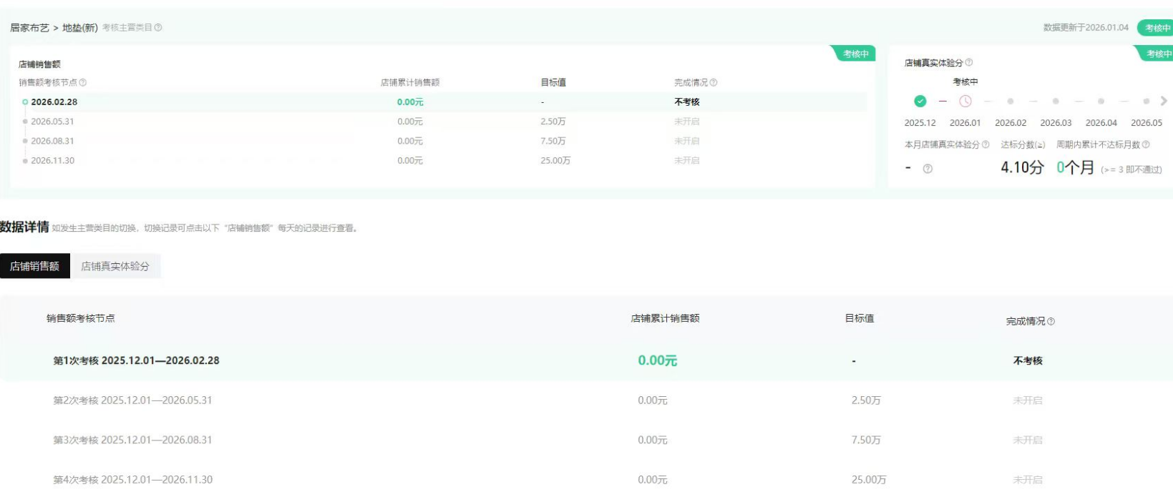The height and width of the screenshot is (502, 1173).
Task: Click question icon next to the dash score
Action: pyautogui.click(x=928, y=169)
